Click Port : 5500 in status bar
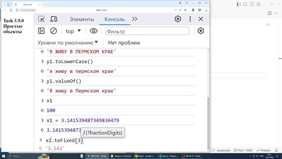Viewport: 282px width, 159px height. click(x=243, y=150)
